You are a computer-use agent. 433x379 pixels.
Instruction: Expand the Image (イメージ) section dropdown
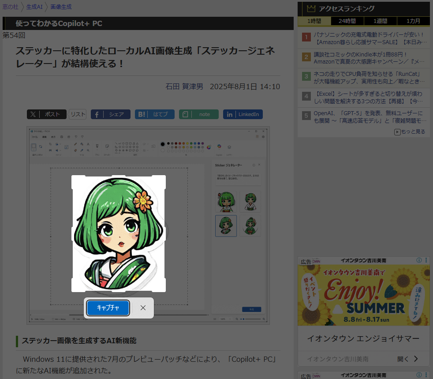[60, 144]
